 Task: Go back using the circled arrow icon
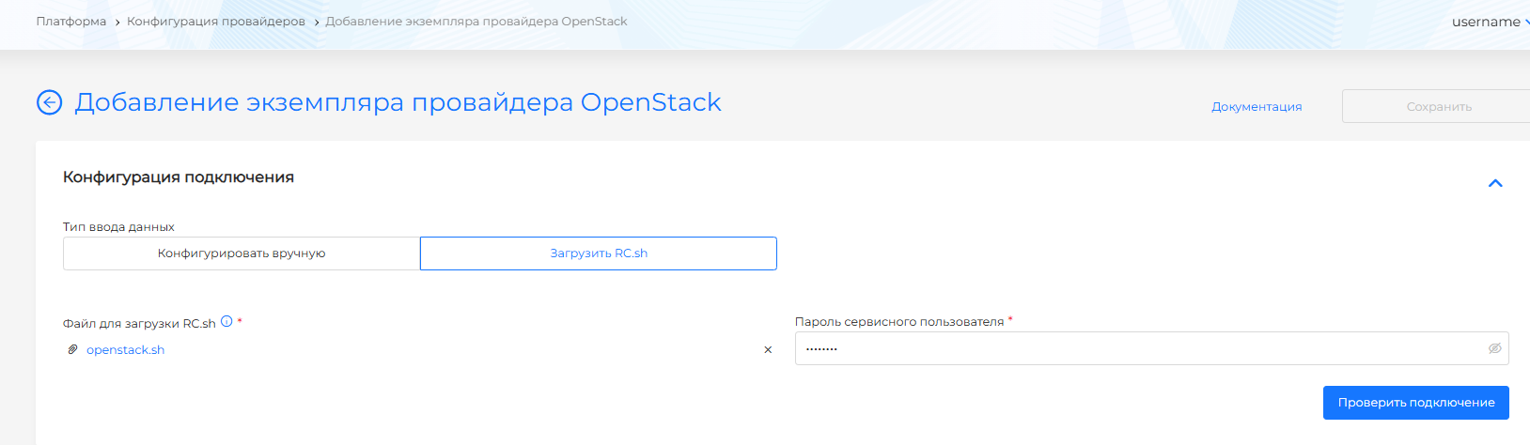[x=49, y=102]
